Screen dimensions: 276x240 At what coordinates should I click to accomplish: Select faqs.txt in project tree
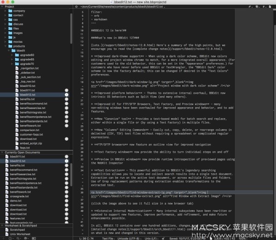pos(25,148)
